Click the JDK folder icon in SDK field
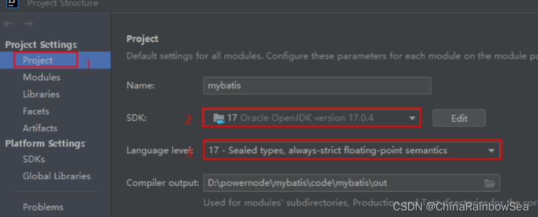Screen dimensions: 538x217 pos(218,119)
